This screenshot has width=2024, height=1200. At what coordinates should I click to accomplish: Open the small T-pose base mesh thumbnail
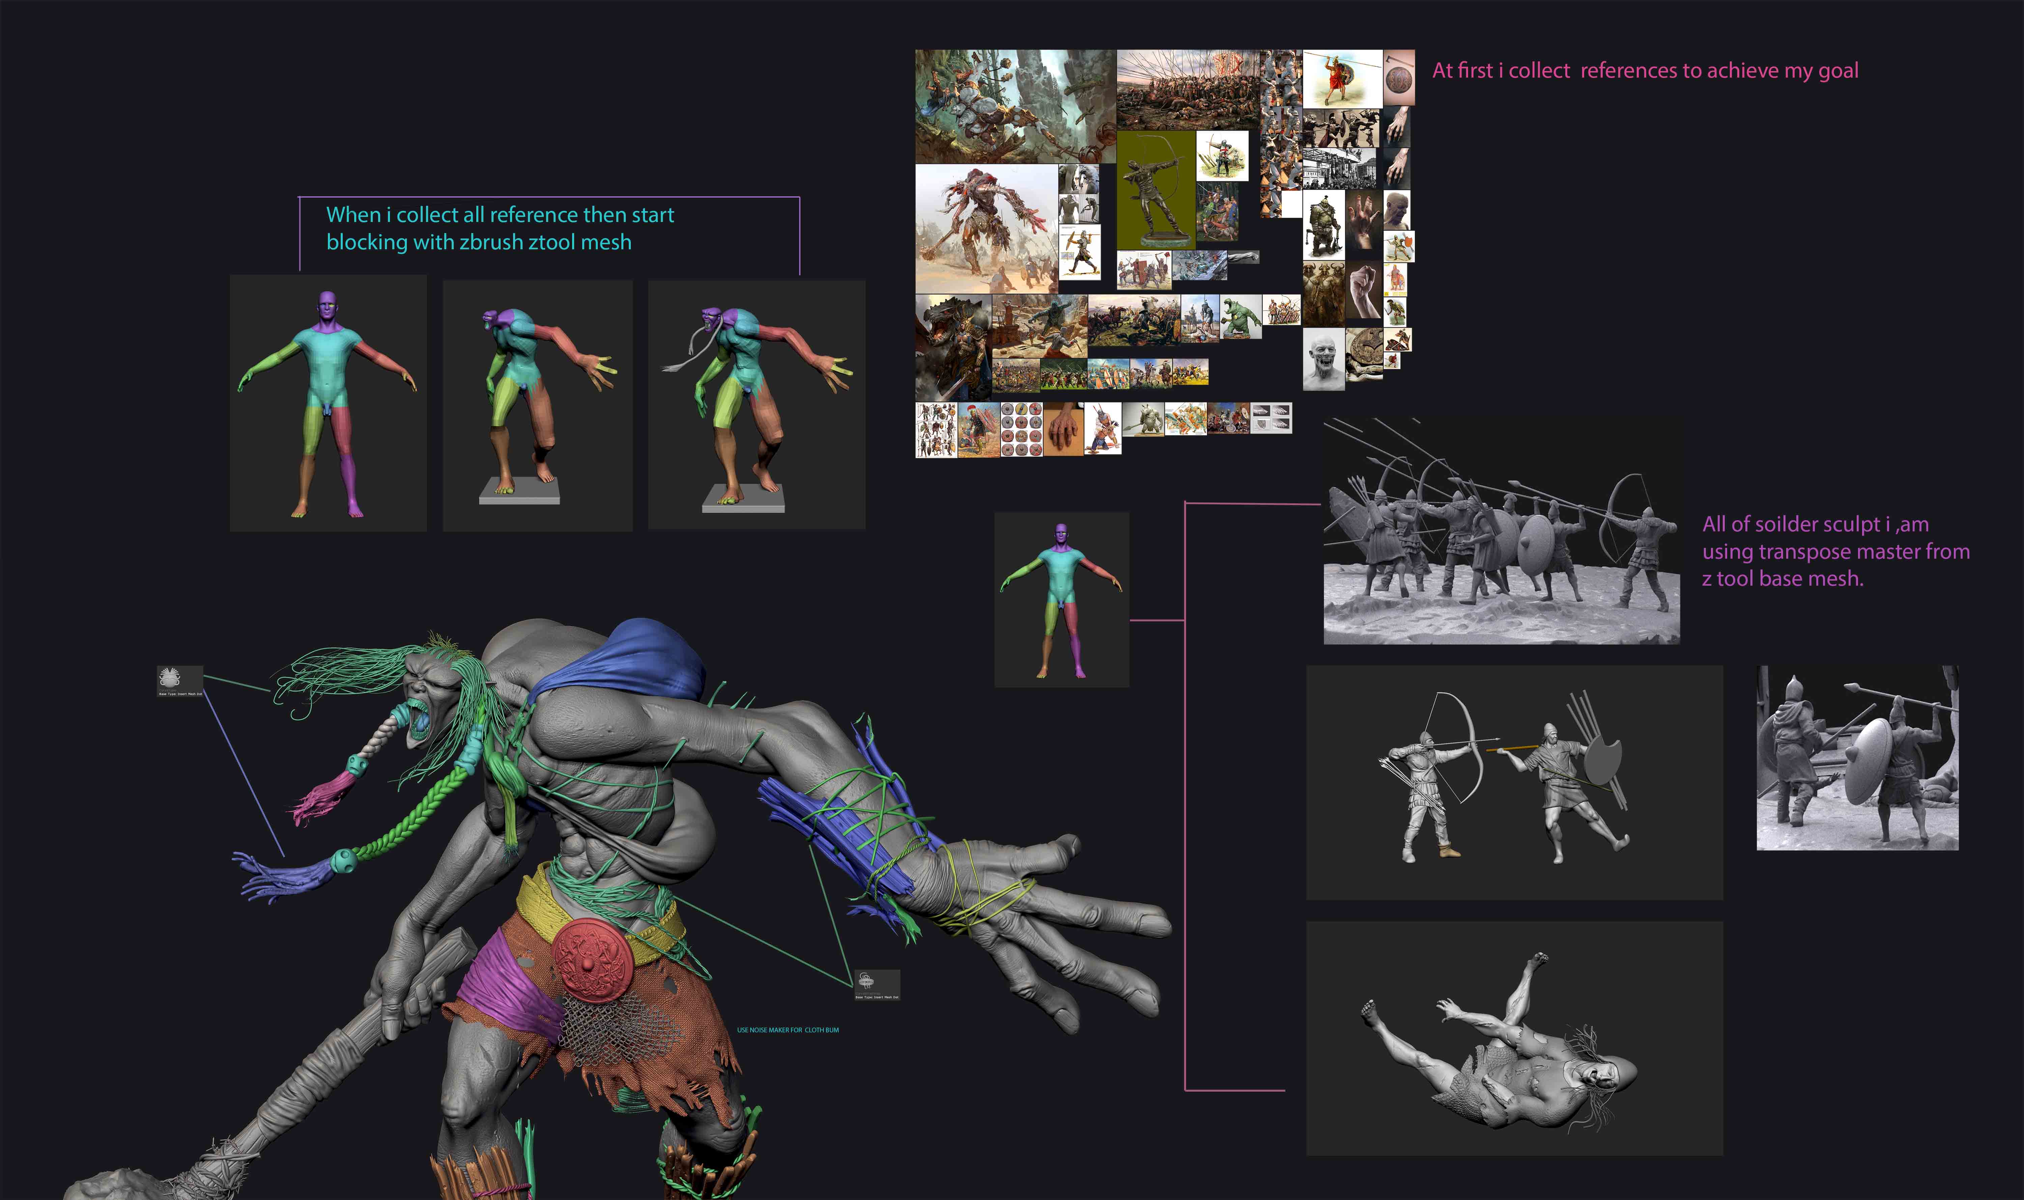(x=1061, y=599)
